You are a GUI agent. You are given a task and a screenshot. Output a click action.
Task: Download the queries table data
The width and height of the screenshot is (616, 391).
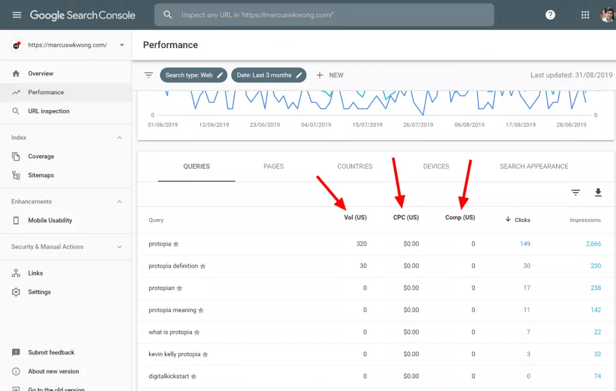pos(598,192)
